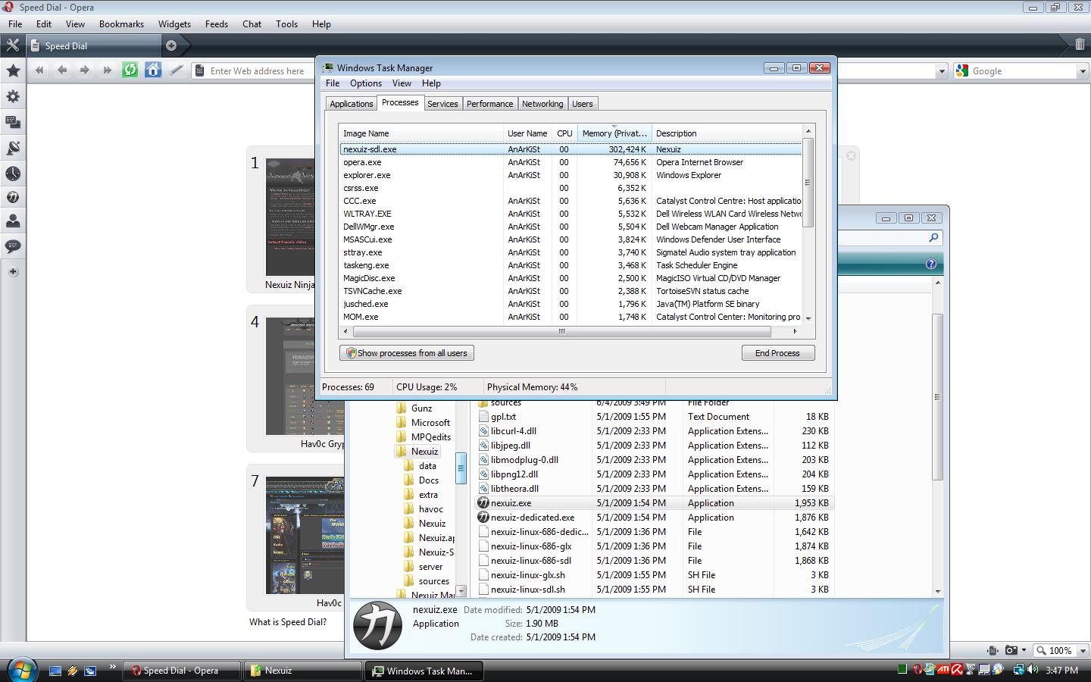Open Opera's Bookmarks panel star icon
Screen dimensions: 1091x682
coord(13,71)
